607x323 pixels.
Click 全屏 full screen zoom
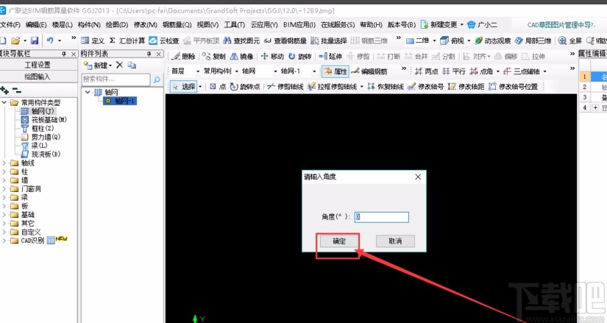[569, 40]
